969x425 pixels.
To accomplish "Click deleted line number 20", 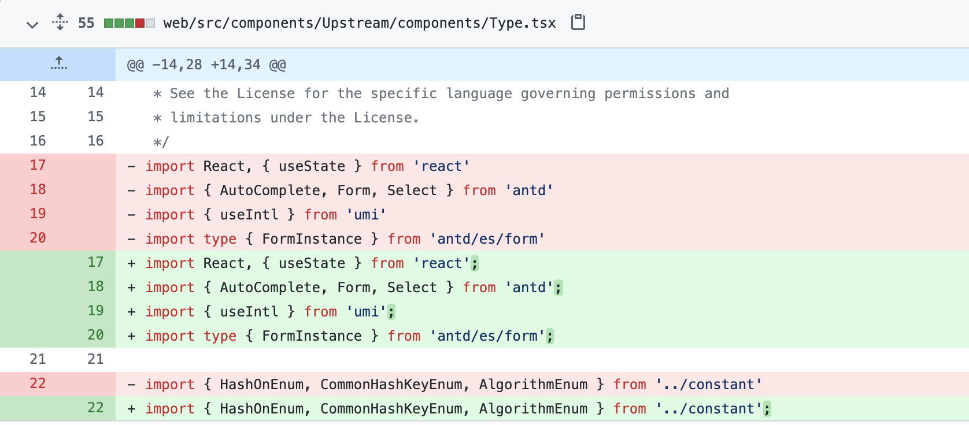I will [x=38, y=238].
